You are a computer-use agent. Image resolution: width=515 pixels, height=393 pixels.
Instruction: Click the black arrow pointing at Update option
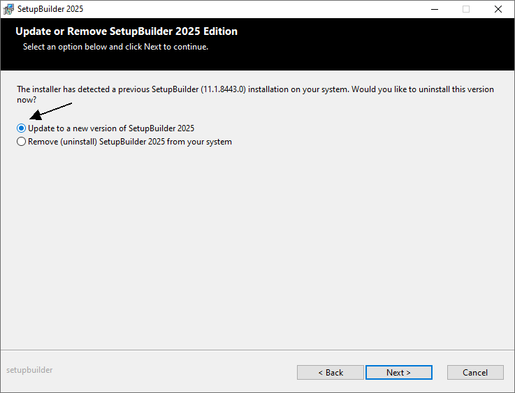(x=50, y=112)
